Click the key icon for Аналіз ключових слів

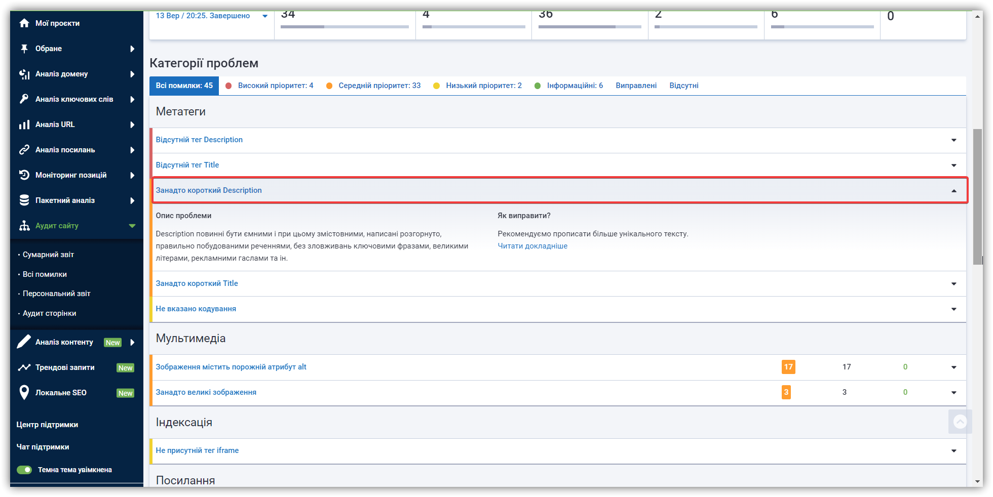pos(24,99)
